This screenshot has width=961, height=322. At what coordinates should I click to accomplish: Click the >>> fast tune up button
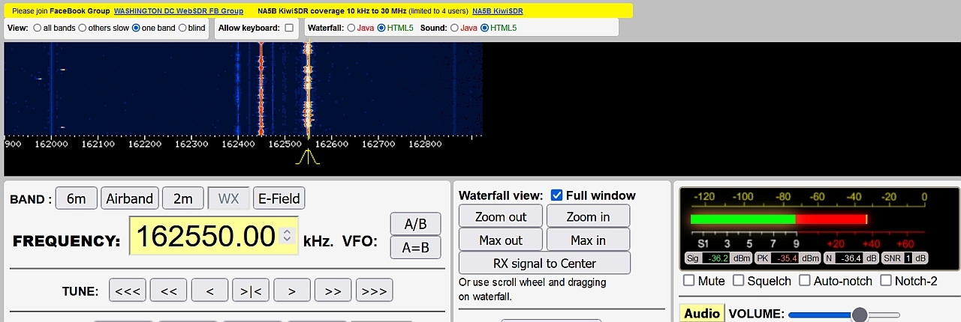tap(374, 291)
